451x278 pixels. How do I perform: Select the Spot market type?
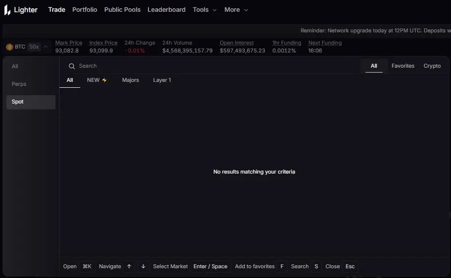31,102
